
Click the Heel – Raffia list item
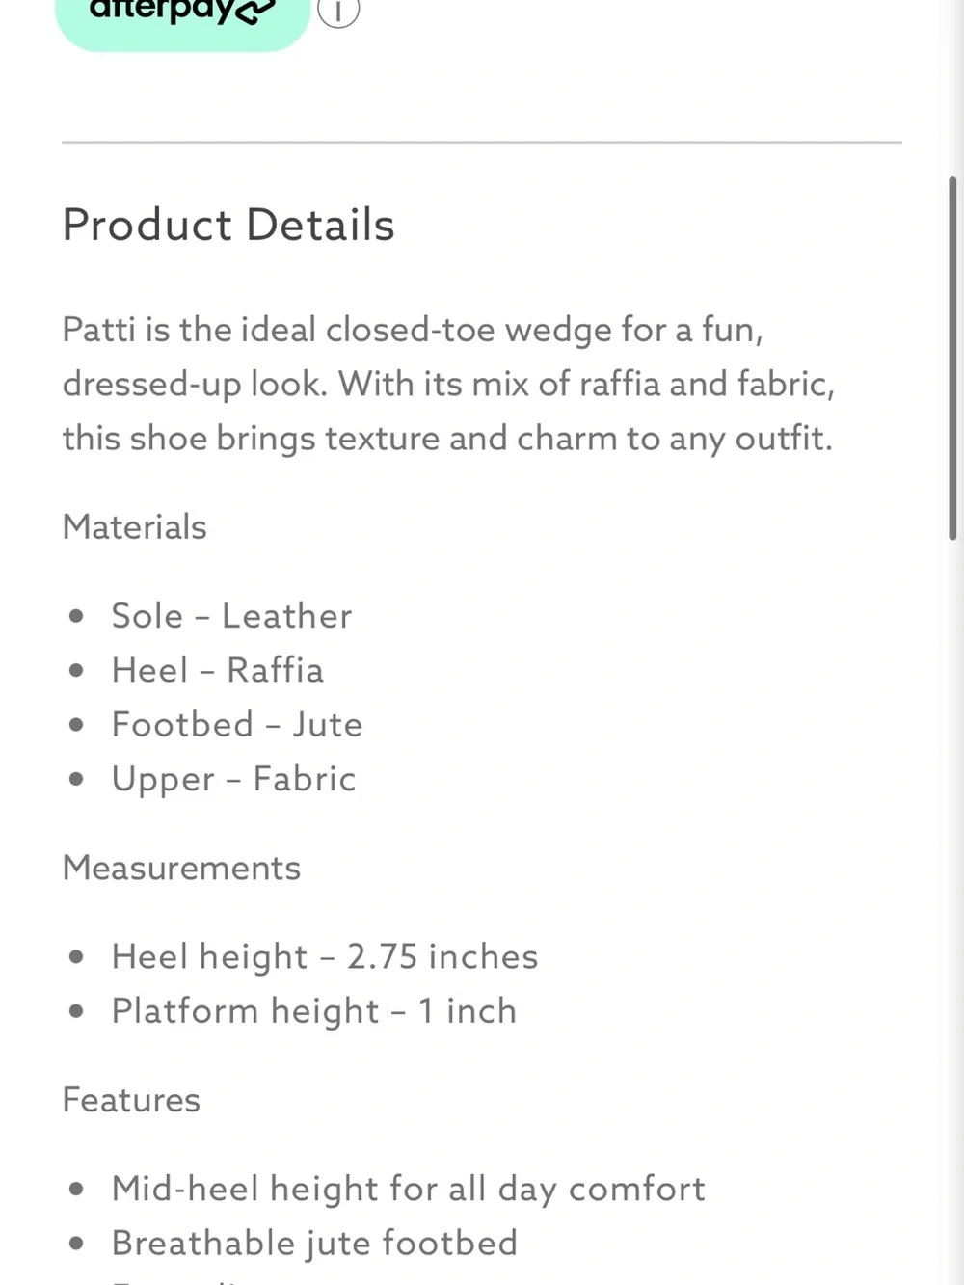click(218, 670)
